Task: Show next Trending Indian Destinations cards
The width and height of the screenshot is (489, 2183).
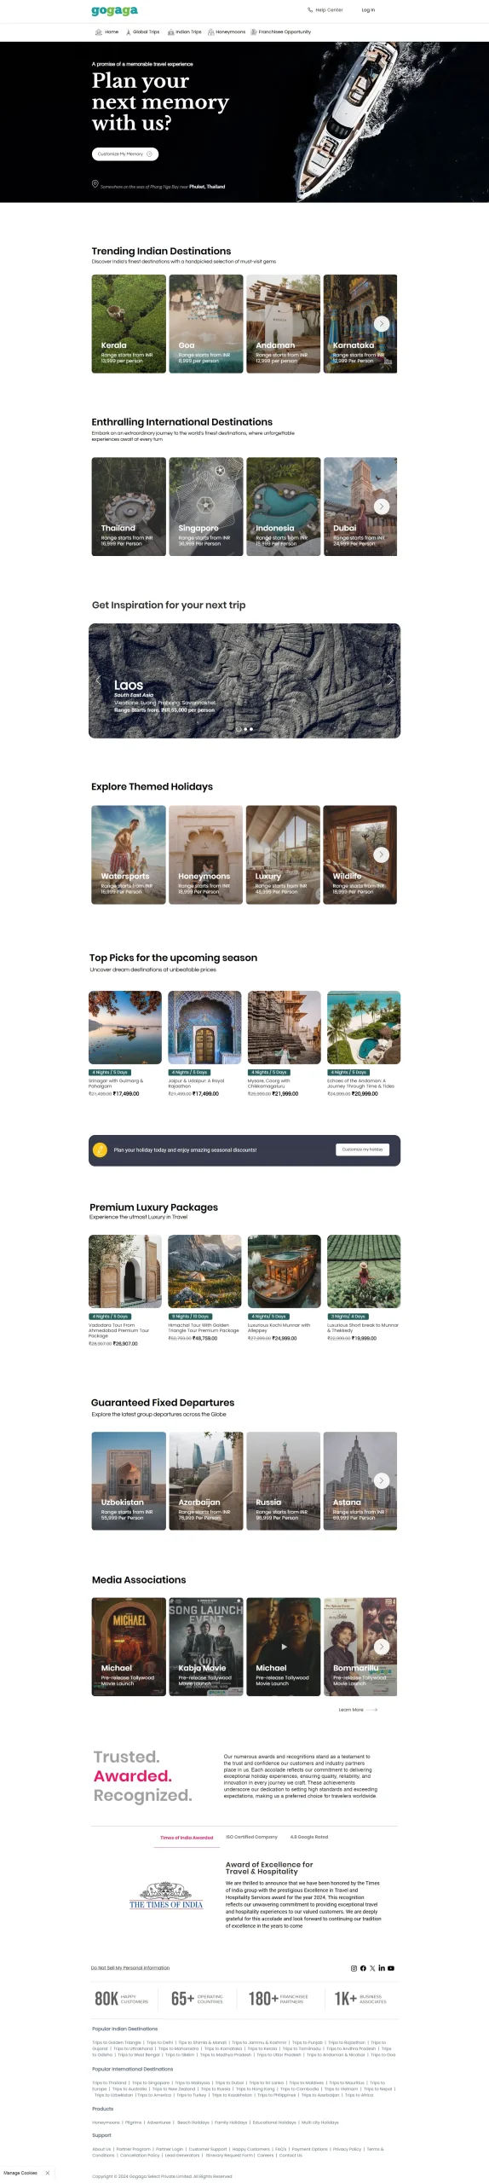Action: (x=382, y=323)
